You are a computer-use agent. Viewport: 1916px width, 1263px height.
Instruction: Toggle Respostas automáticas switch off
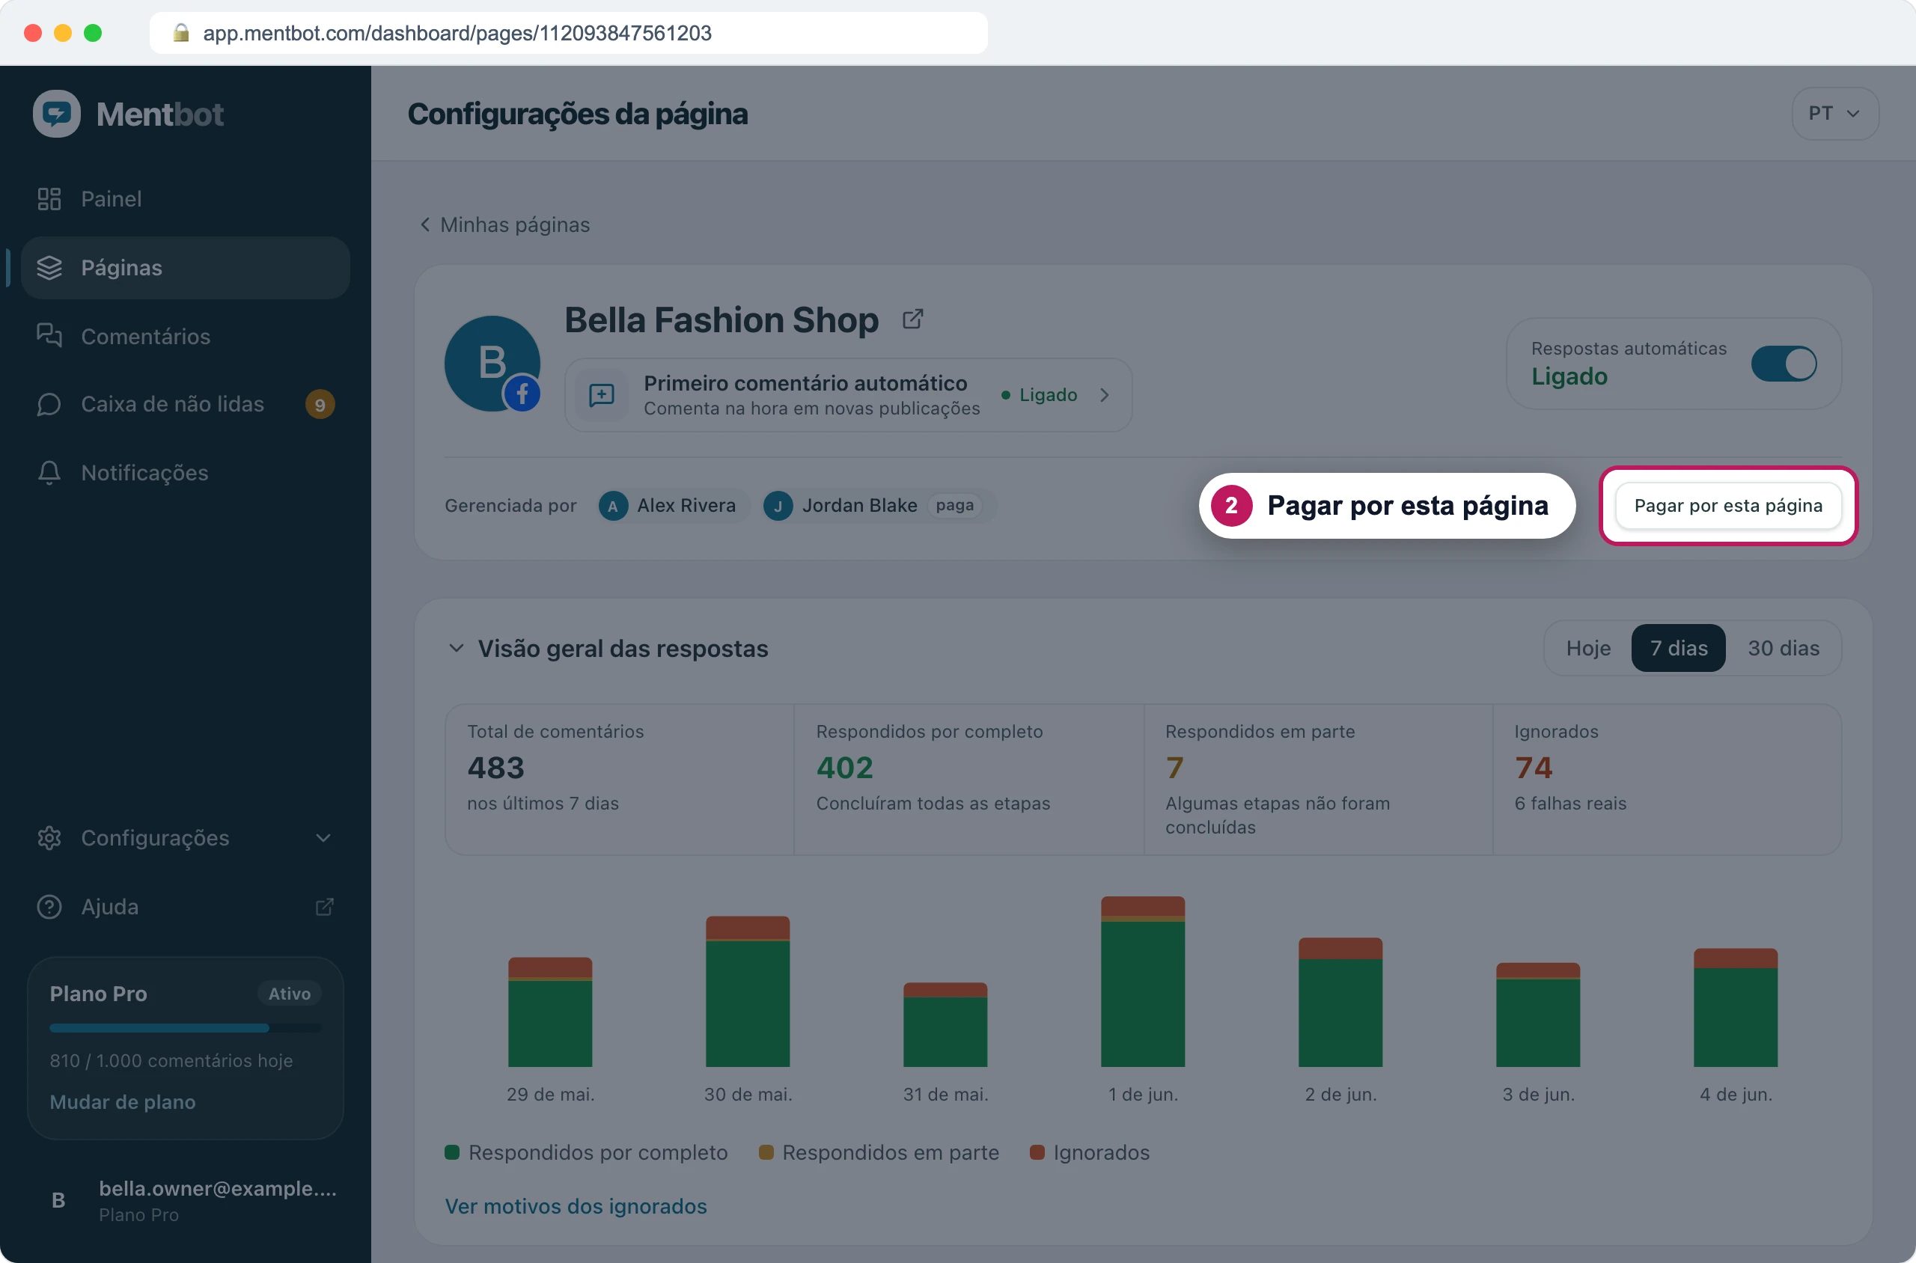tap(1784, 364)
